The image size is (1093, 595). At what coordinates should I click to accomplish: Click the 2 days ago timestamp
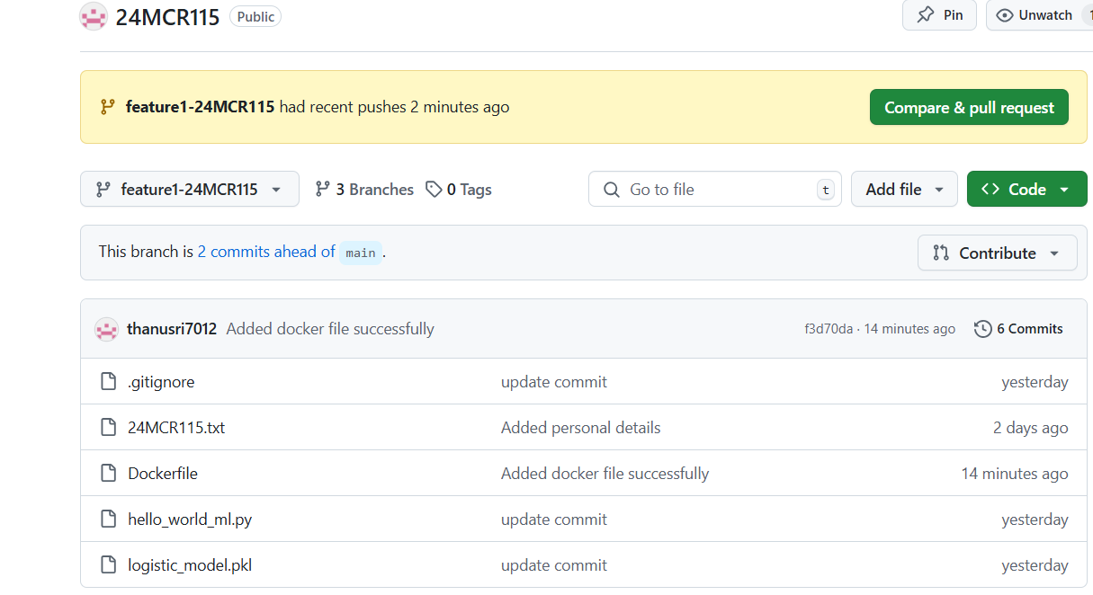click(x=1031, y=428)
